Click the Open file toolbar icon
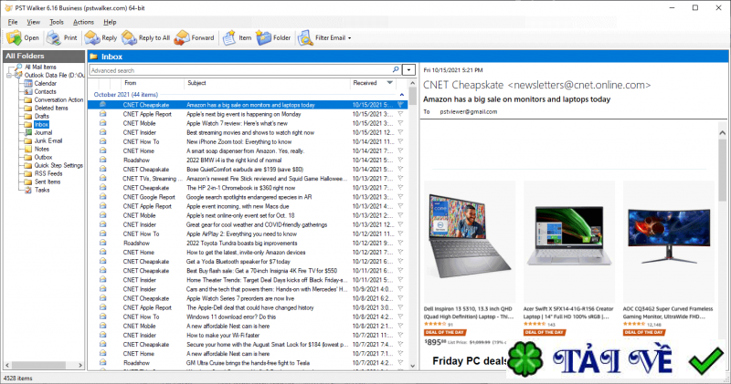Screen dimensions: 731x384 coord(14,38)
